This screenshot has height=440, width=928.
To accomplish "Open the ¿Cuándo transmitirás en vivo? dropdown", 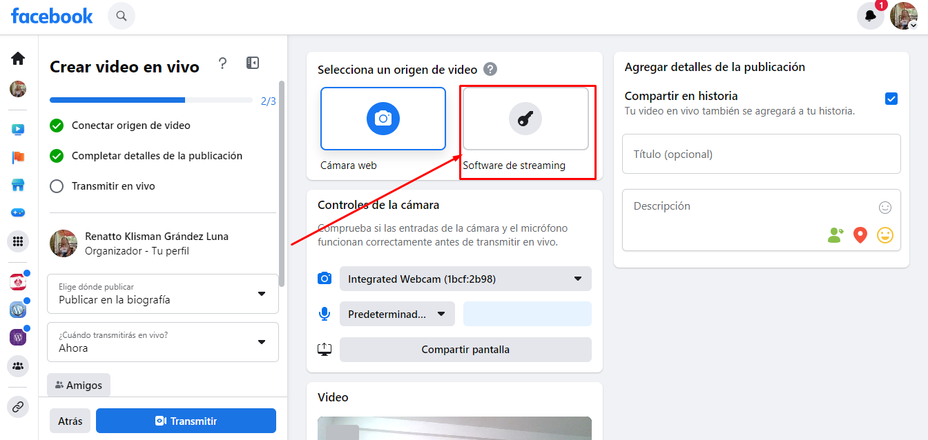I will [163, 341].
